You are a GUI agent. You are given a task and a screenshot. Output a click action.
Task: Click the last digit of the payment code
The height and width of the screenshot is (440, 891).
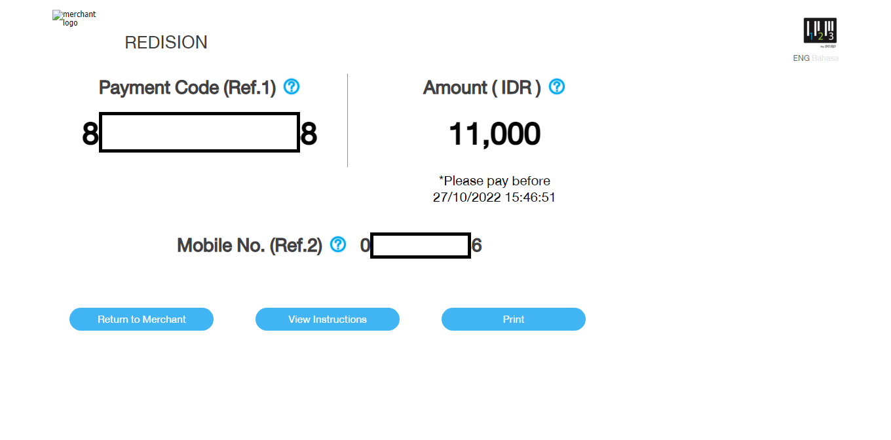click(309, 134)
